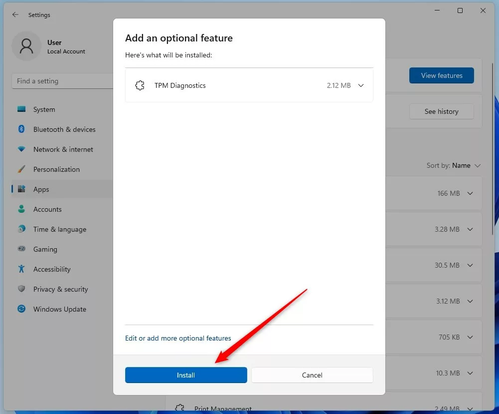Click the 2.12 MB size value
499x414 pixels.
pyautogui.click(x=338, y=85)
